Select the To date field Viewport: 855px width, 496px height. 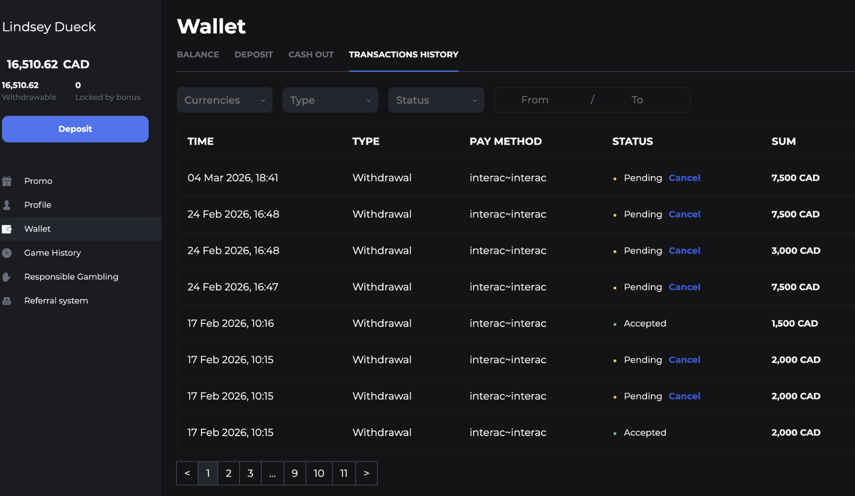[x=637, y=100]
